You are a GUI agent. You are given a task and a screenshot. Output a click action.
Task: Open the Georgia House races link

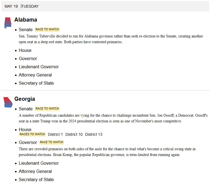[25, 129]
